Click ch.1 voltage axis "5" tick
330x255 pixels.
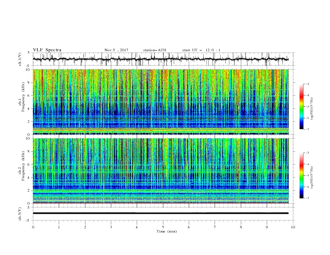[29, 52]
